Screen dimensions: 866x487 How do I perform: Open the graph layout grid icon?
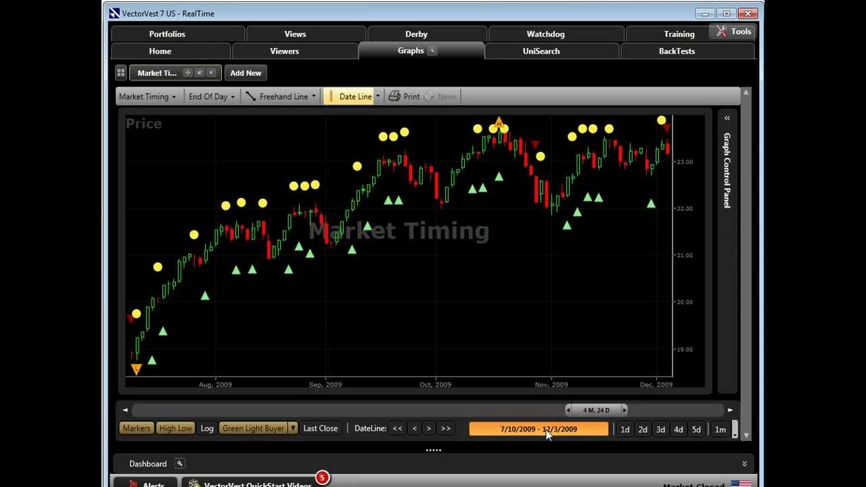(x=120, y=73)
